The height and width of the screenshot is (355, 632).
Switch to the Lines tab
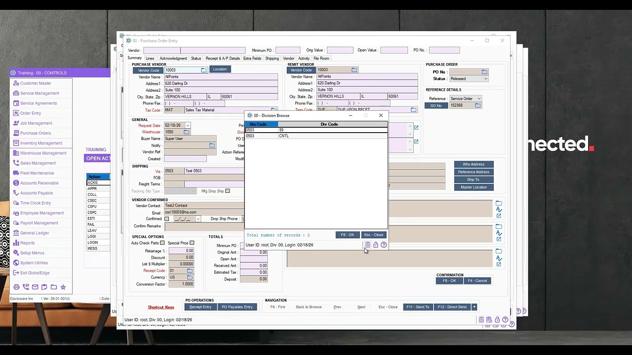150,58
